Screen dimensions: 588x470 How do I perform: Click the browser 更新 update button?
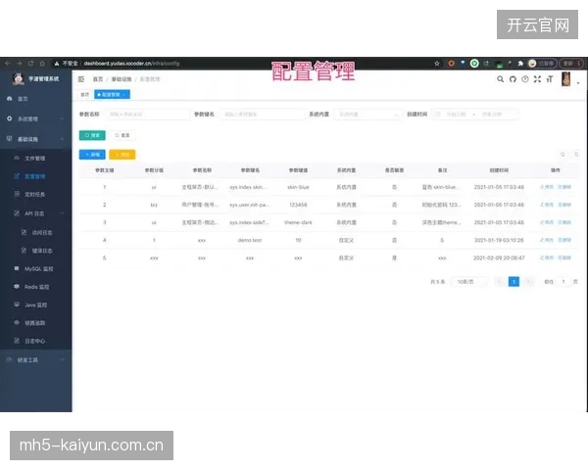(x=571, y=64)
